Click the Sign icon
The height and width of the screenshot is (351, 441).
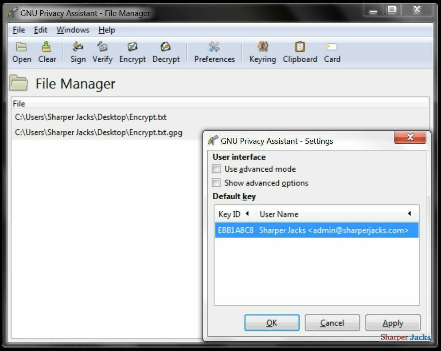[x=78, y=51]
